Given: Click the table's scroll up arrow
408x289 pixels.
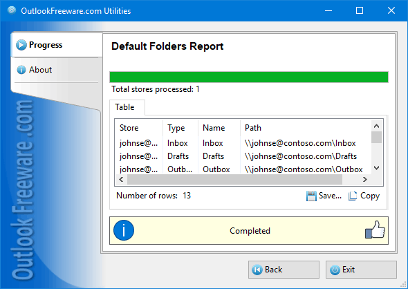Looking at the screenshot, I should tap(376, 126).
